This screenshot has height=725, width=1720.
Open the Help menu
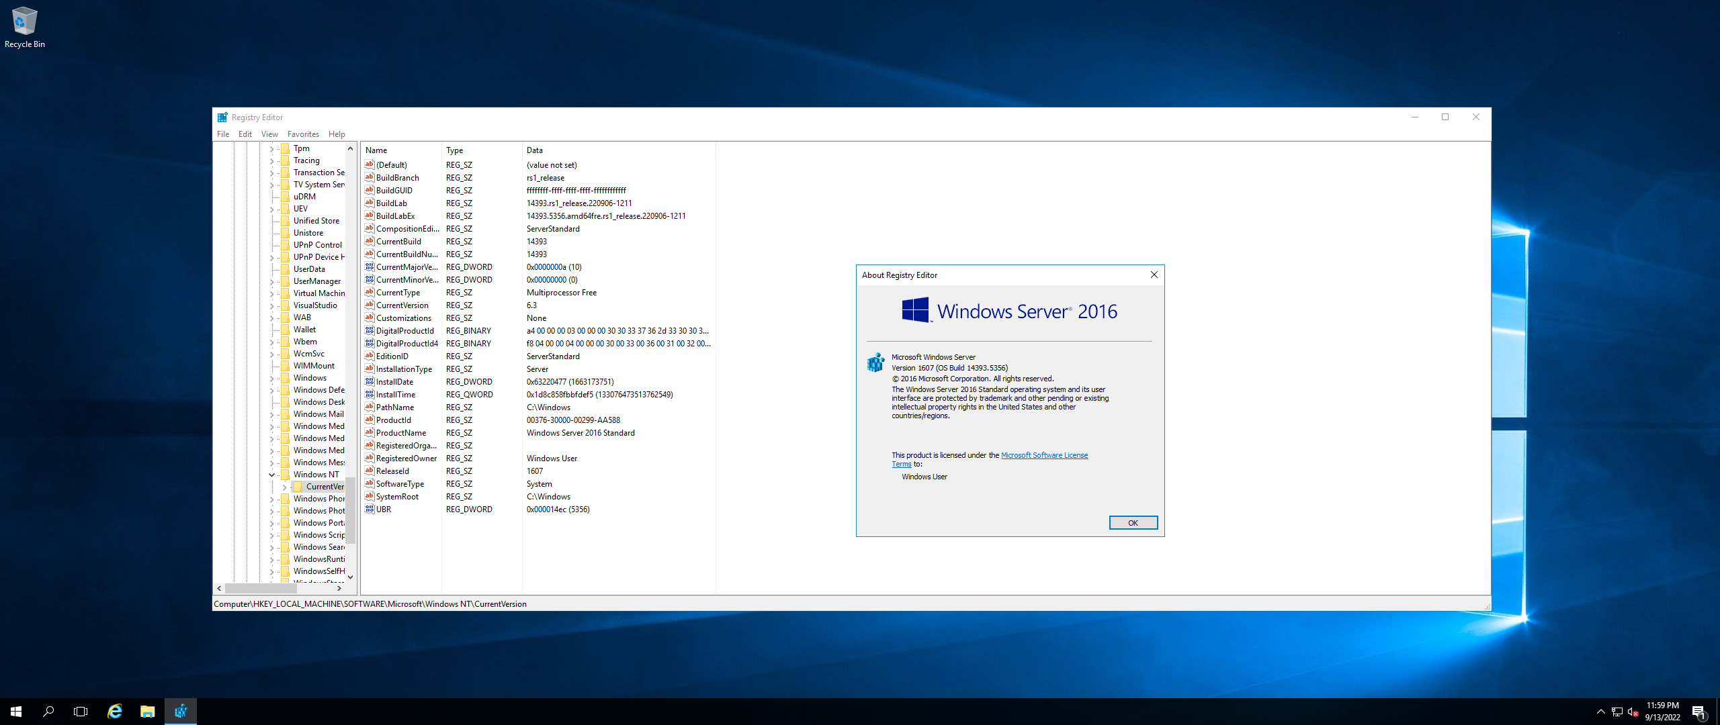[x=337, y=134]
